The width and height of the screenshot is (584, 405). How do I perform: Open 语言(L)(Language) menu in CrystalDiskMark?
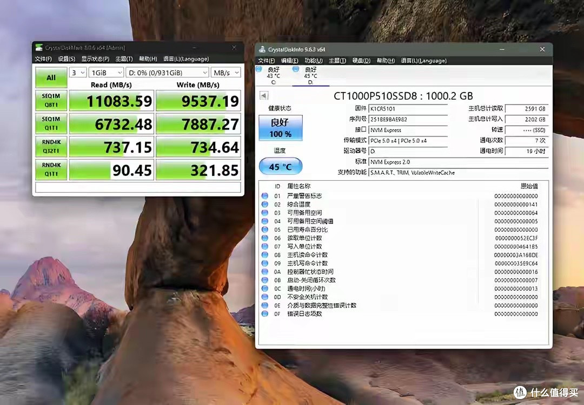tap(186, 59)
